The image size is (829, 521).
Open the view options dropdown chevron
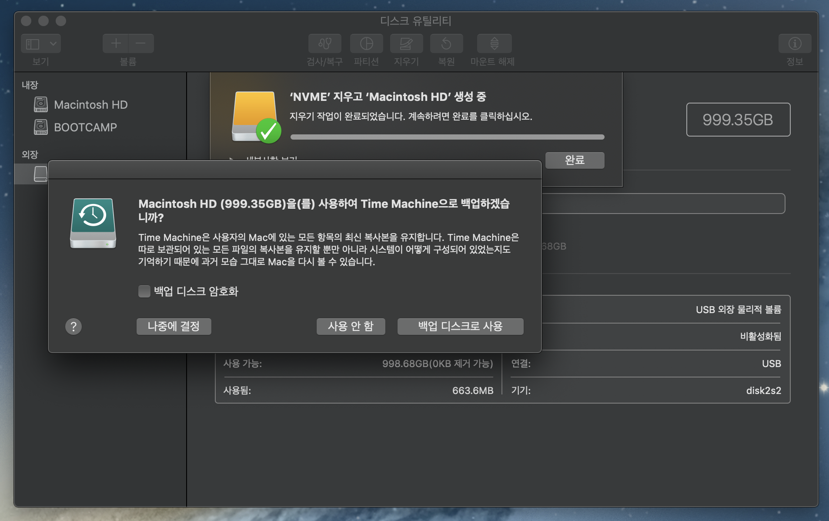point(53,43)
